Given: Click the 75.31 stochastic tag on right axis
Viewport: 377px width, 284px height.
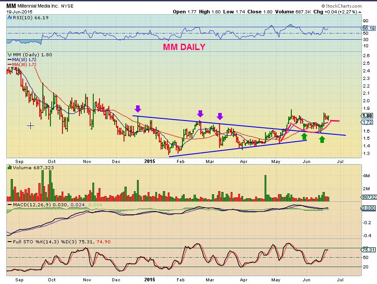Looking at the screenshot, I should (x=369, y=250).
